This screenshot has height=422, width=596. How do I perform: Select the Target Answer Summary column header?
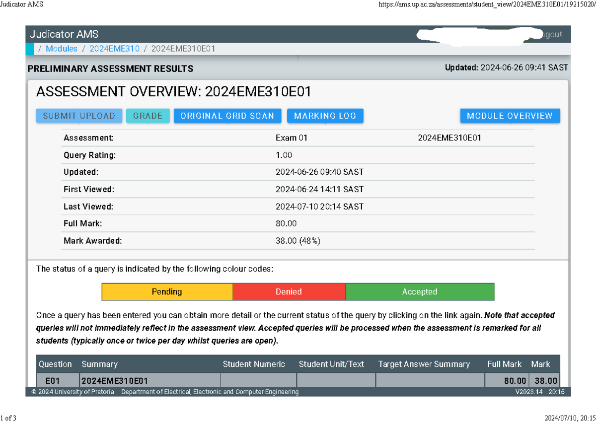[424, 364]
